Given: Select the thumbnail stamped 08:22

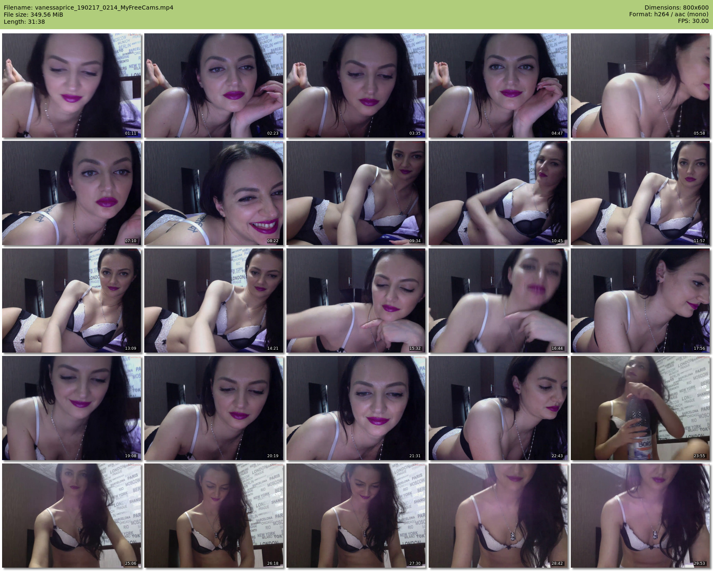Looking at the screenshot, I should (x=214, y=193).
